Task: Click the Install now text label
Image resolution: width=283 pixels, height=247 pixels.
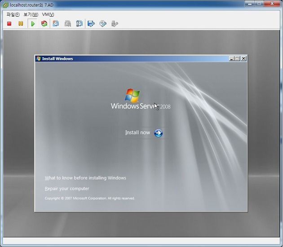Action: click(x=137, y=132)
